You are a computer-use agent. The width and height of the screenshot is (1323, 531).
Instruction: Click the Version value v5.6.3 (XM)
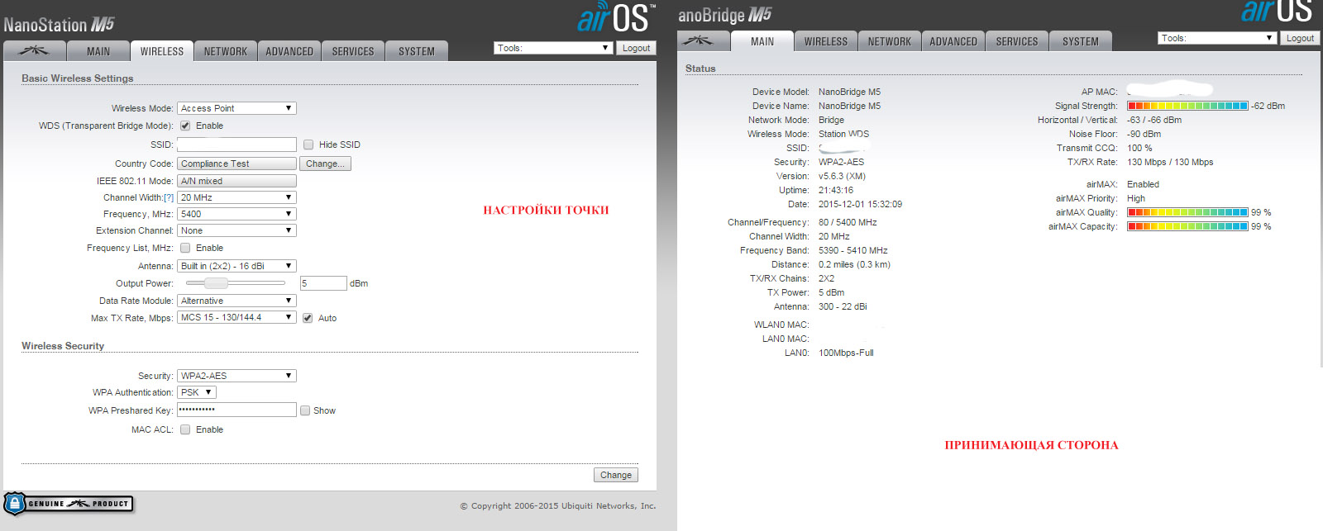[842, 176]
